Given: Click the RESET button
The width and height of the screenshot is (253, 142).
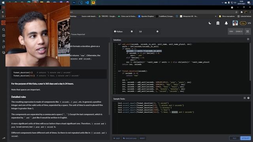Looking at the screenshot, I should coord(142,138).
